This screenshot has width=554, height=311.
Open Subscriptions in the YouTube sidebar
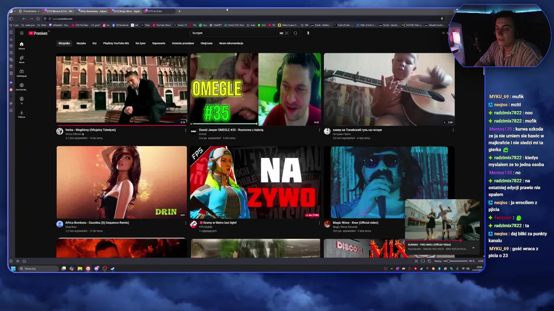coord(21,73)
